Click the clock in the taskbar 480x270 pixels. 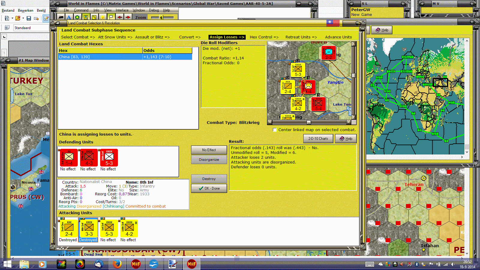coord(467,264)
